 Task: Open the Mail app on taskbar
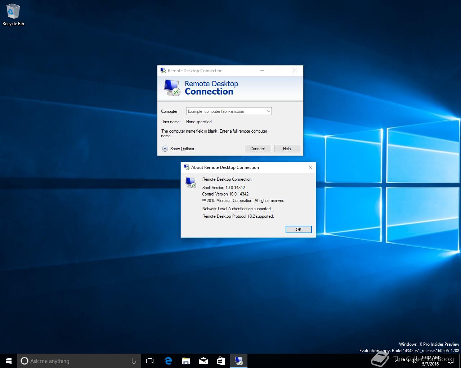point(203,361)
